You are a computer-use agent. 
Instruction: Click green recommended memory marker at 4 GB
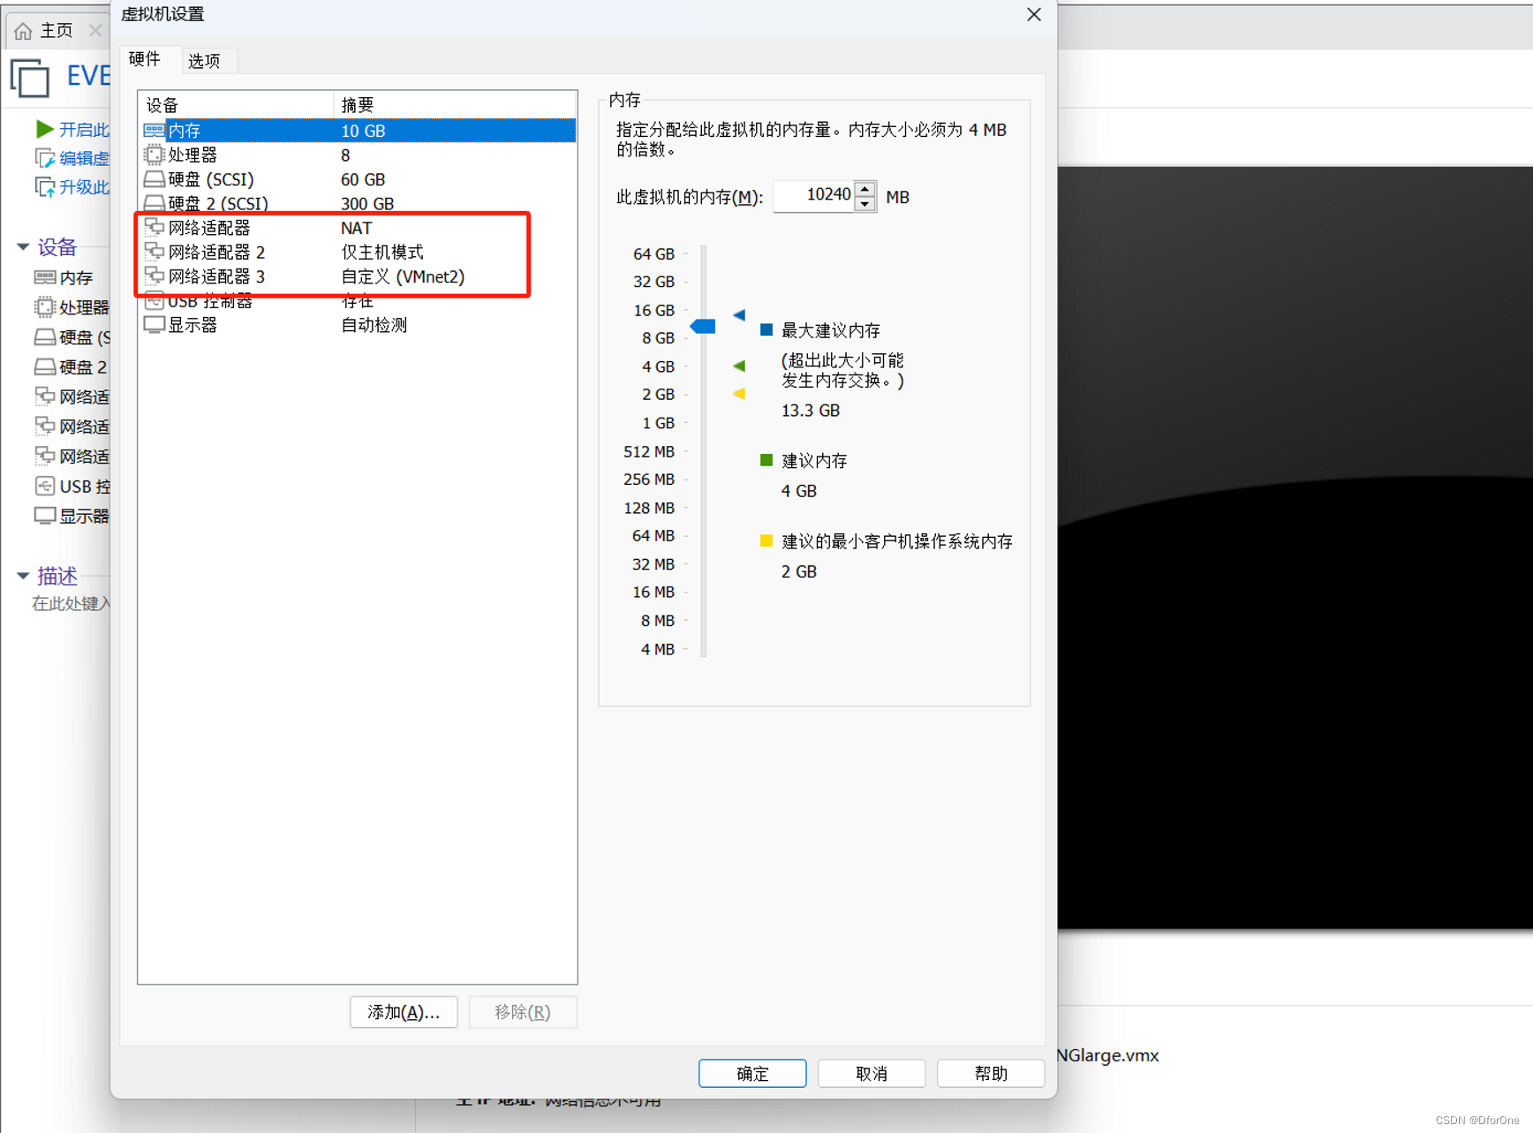(739, 366)
